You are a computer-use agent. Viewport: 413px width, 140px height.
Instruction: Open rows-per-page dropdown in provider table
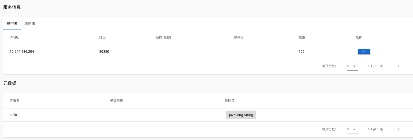coord(352,66)
